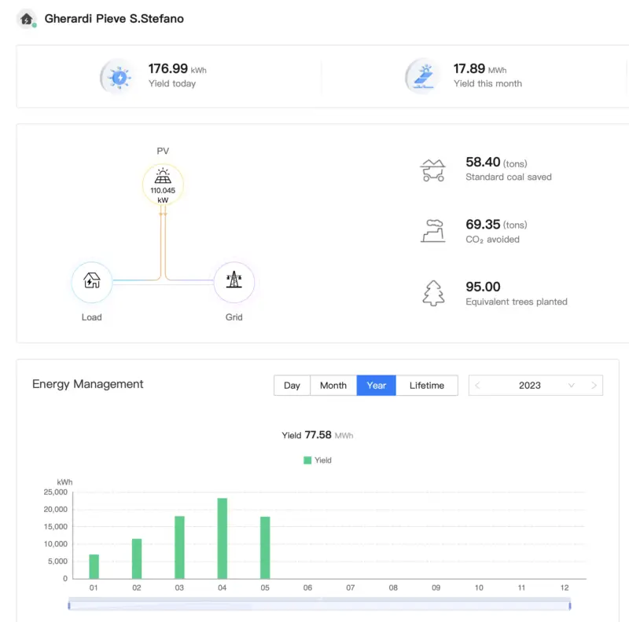
Task: Click the Yield today sun icon
Action: point(120,77)
